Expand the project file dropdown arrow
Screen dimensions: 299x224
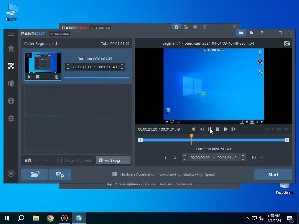coord(69,174)
